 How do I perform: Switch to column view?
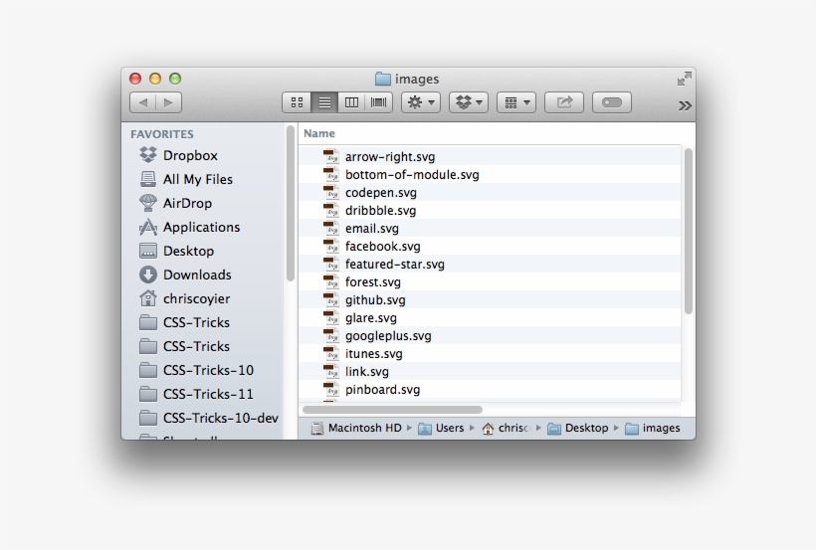pos(351,102)
